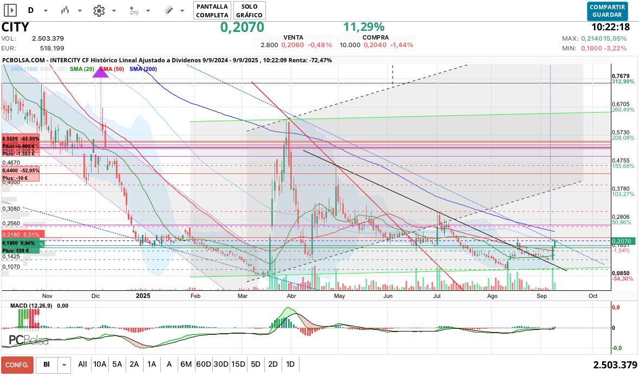The image size is (639, 377).
Task: Click the current price 0,2070 in header
Action: pyautogui.click(x=242, y=27)
